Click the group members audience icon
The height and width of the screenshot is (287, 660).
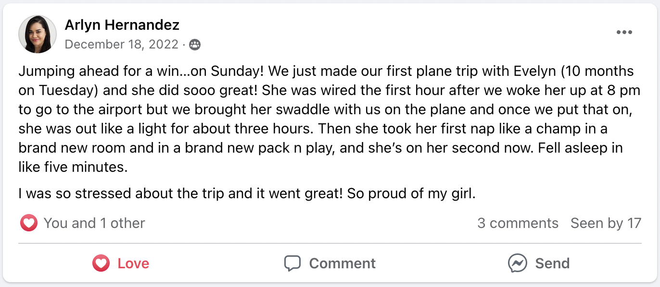click(x=195, y=45)
